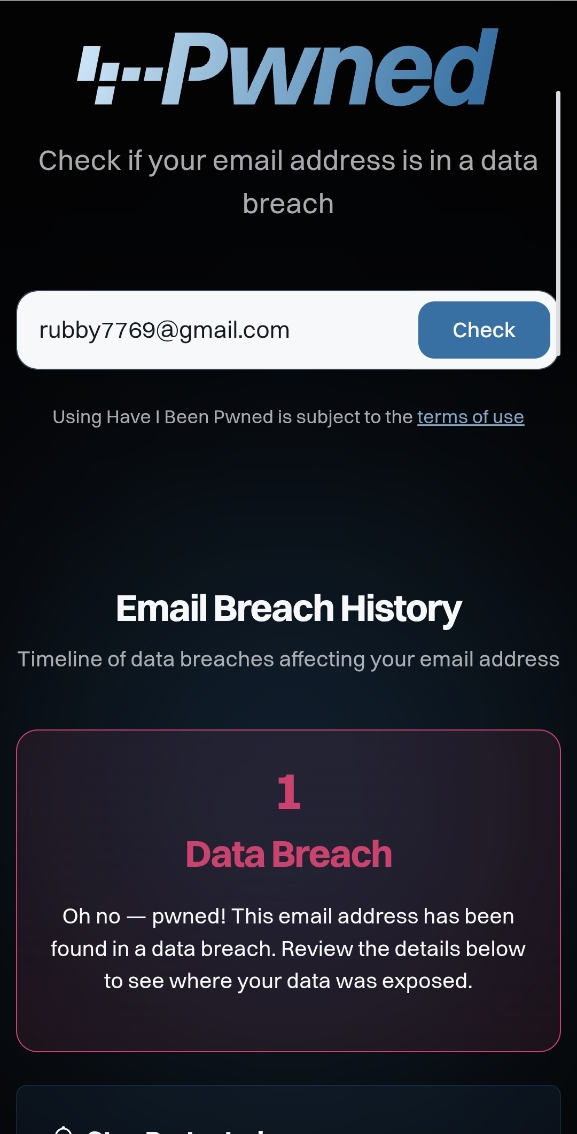This screenshot has width=577, height=1134.
Task: Click the pink 'Data Breach' label
Action: 288,854
